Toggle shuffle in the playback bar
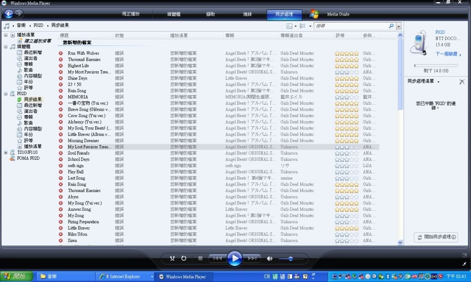Image resolution: width=471 pixels, height=282 pixels. 172,258
